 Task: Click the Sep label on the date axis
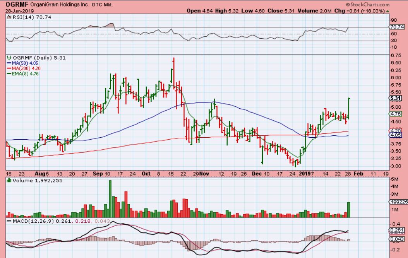click(98, 174)
